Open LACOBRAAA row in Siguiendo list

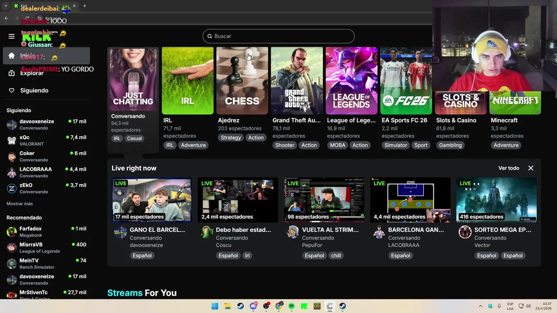coord(47,172)
